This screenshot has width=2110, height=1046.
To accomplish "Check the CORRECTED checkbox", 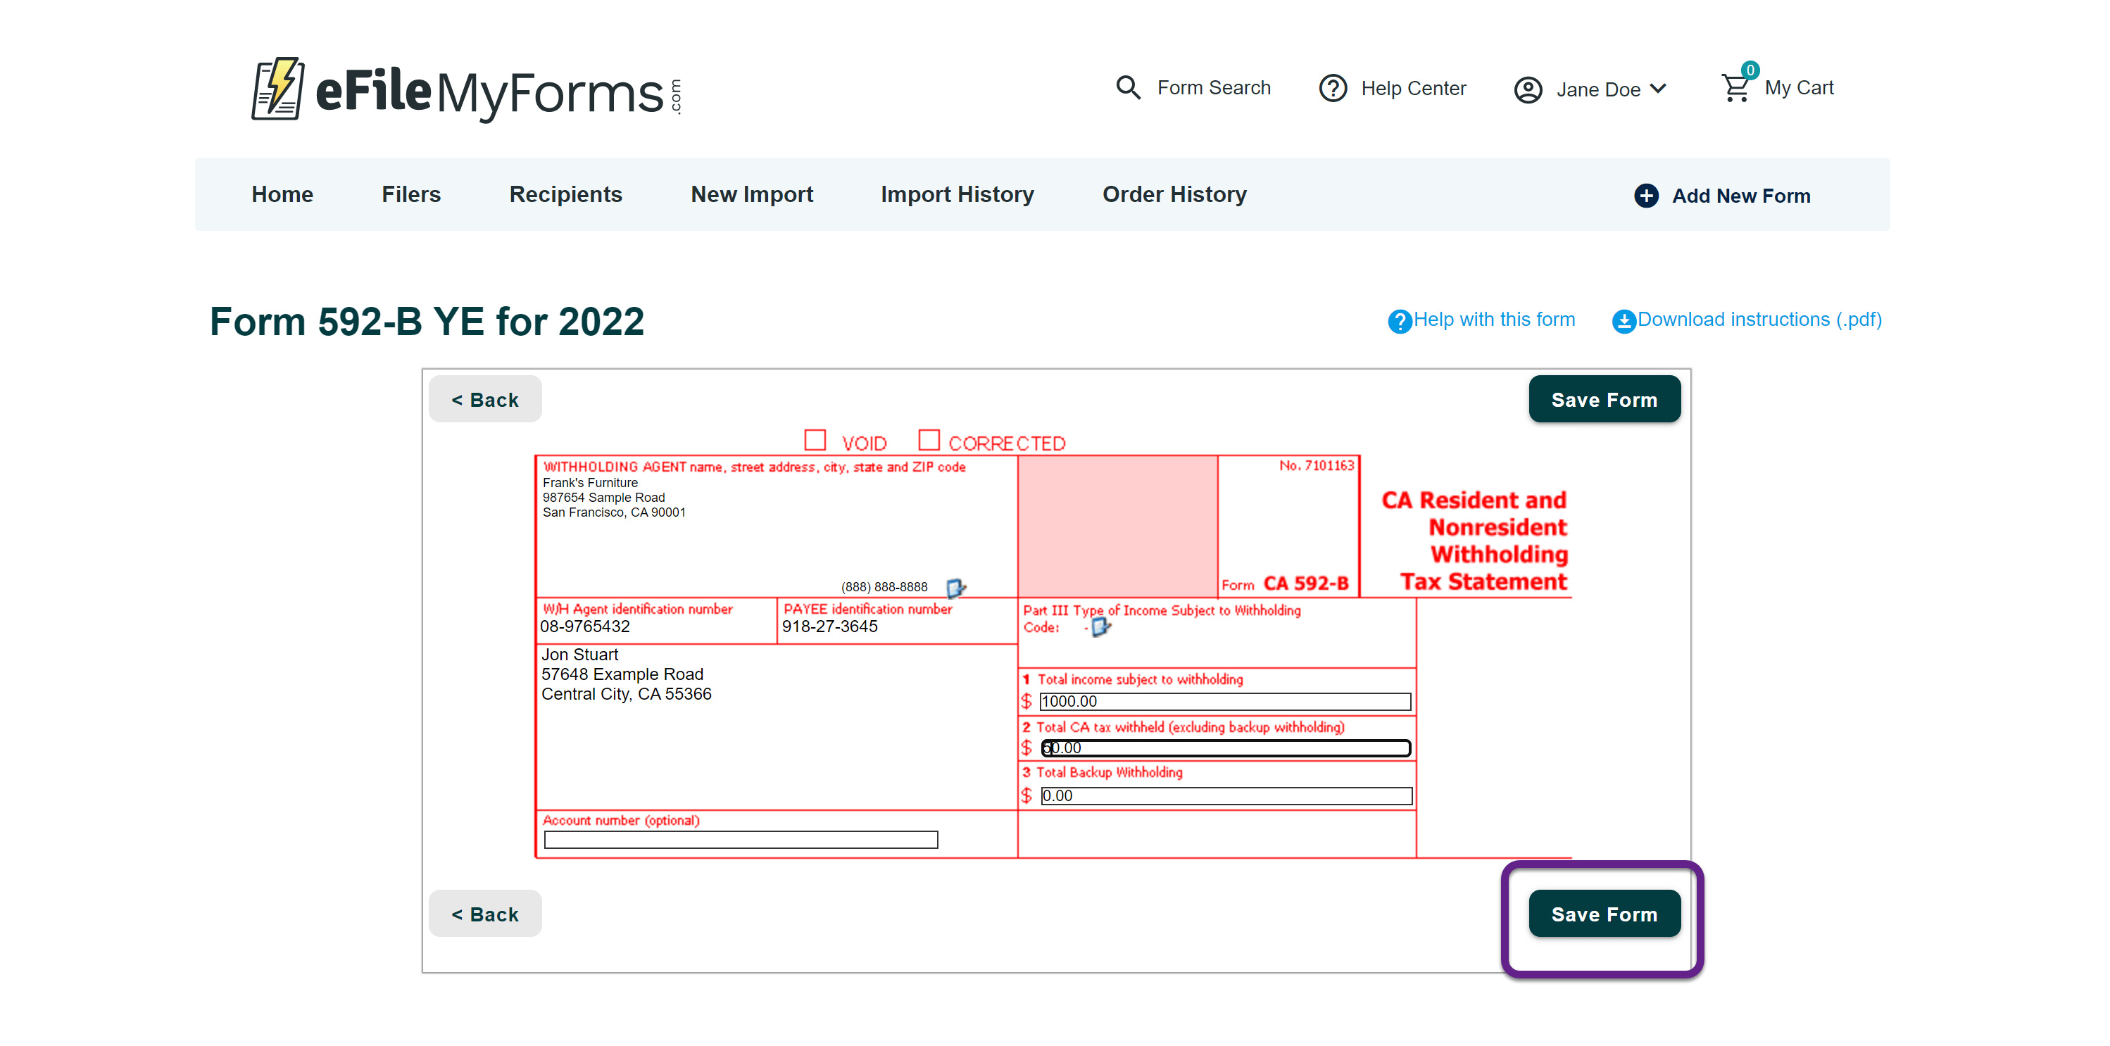I will click(928, 441).
